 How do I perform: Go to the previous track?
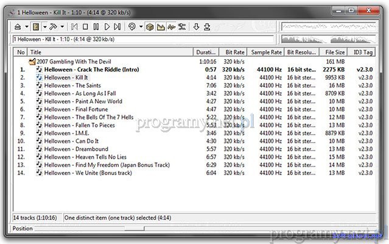[74, 27]
